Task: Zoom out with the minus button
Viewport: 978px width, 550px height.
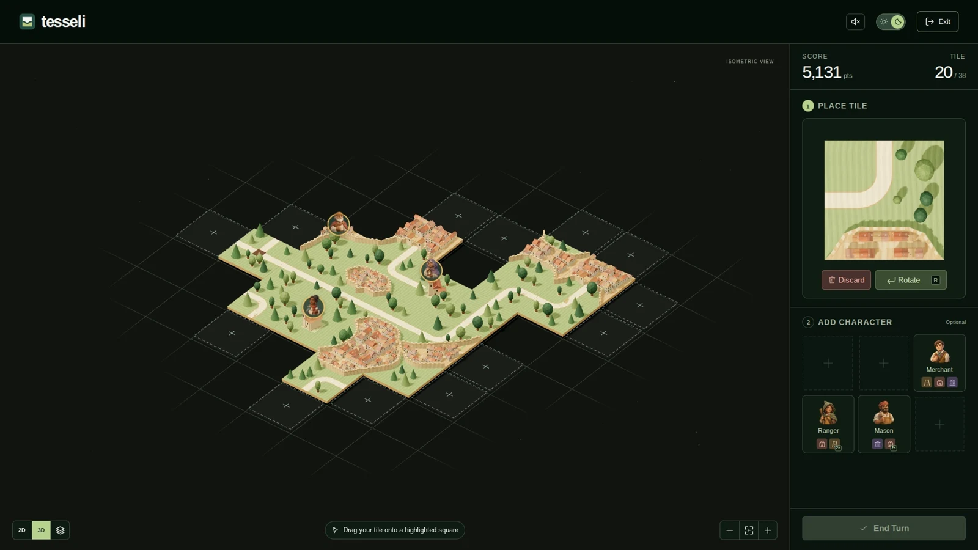Action: pos(729,530)
